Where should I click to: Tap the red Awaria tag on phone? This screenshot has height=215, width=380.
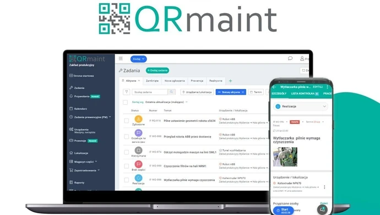[x=295, y=122]
